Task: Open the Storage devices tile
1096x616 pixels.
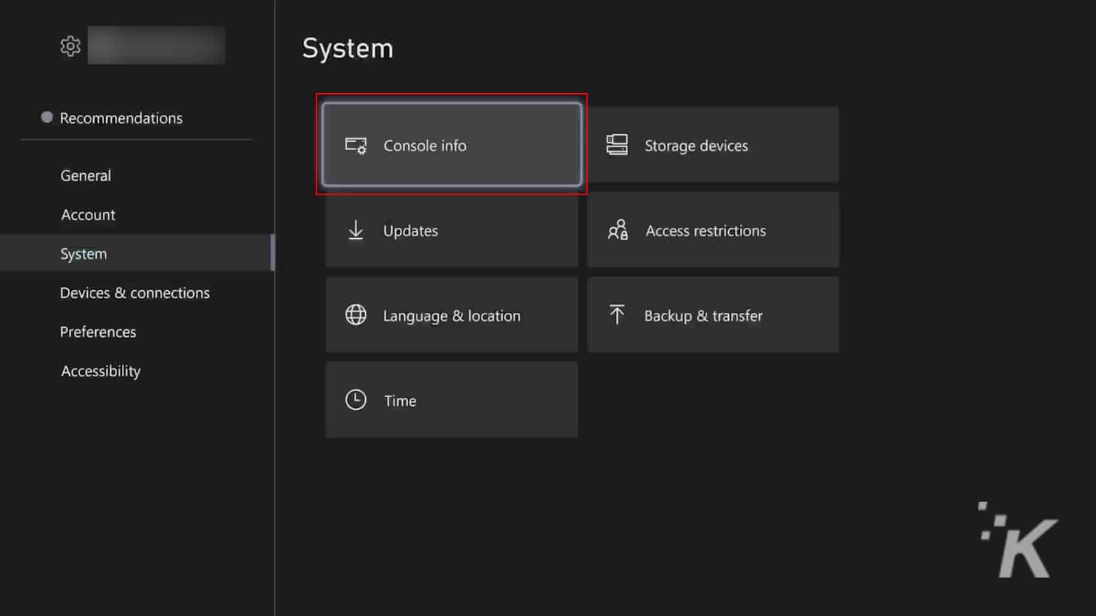Action: (x=713, y=144)
